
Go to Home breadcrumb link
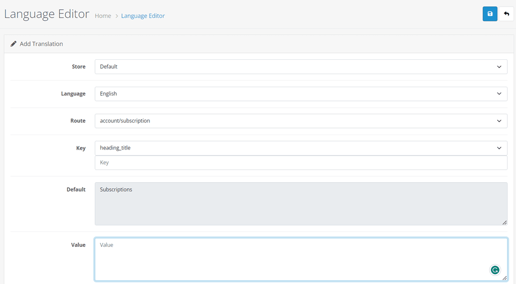[x=103, y=16]
